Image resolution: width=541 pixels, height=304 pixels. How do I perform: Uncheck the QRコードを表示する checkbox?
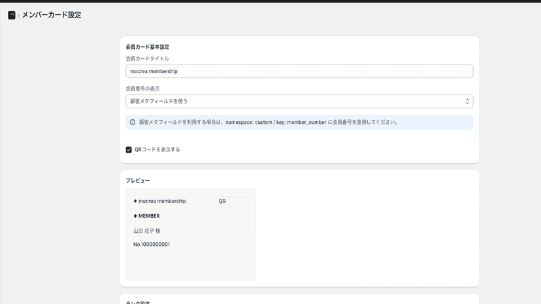129,149
